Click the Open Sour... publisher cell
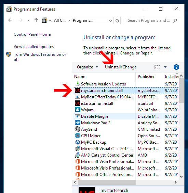This screenshot has width=188, height=193. 149,135
